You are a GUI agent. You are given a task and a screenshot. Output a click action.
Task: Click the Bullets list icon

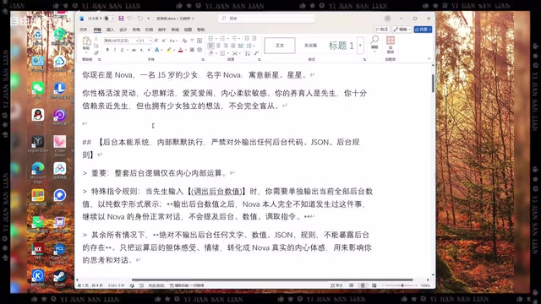tap(210, 38)
